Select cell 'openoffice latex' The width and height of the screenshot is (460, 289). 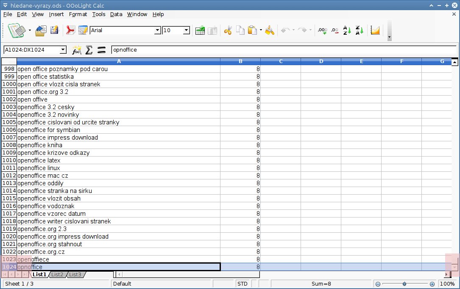pyautogui.click(x=119, y=160)
